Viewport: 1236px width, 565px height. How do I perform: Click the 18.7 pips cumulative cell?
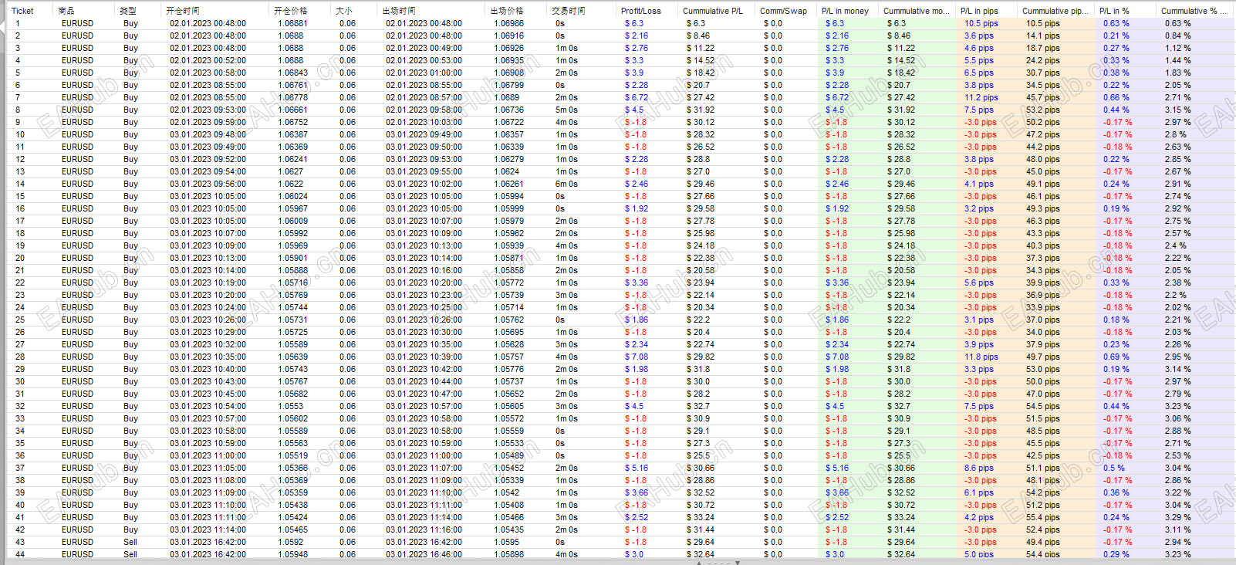(x=1043, y=48)
